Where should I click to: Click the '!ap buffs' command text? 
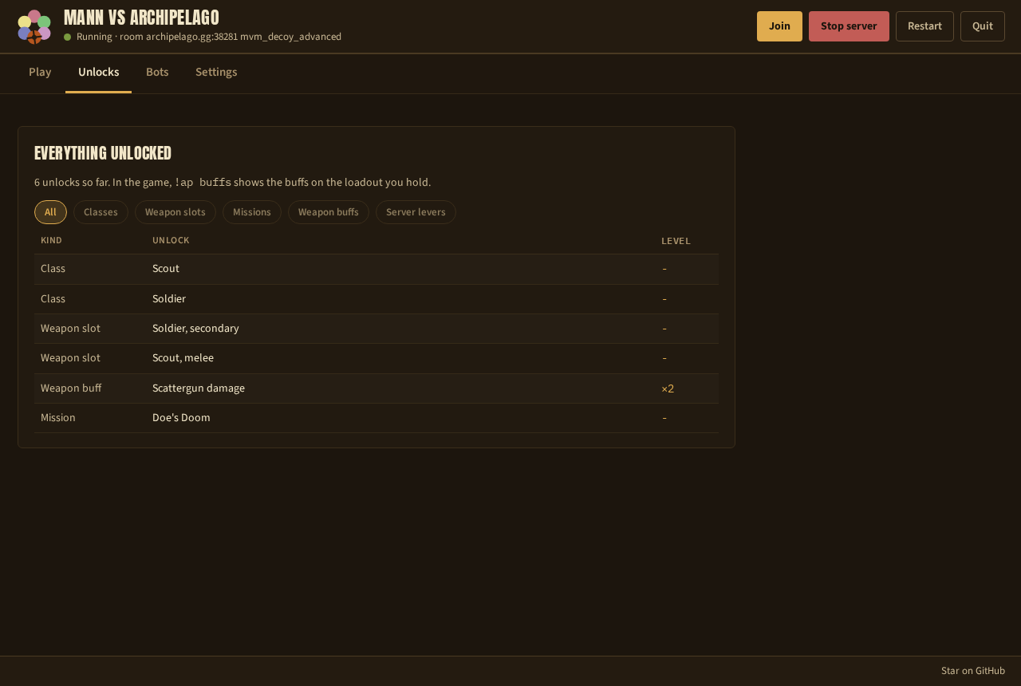(203, 183)
